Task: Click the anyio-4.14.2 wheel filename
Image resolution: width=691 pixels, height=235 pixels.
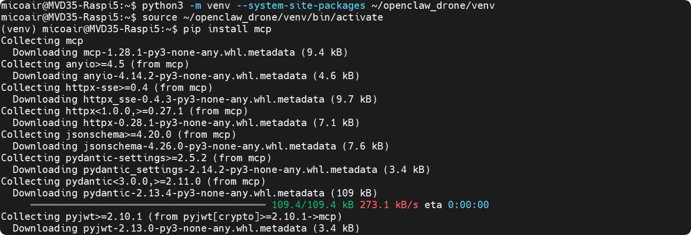Action: coord(195,76)
